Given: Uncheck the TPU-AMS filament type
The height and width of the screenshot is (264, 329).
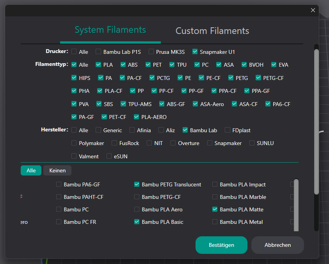Looking at the screenshot, I should point(123,104).
